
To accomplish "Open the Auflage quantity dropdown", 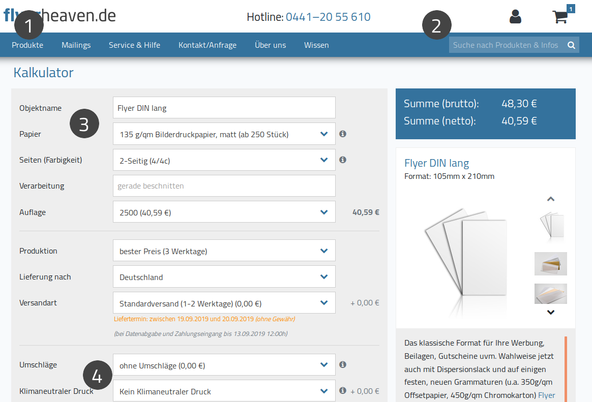I will 224,212.
